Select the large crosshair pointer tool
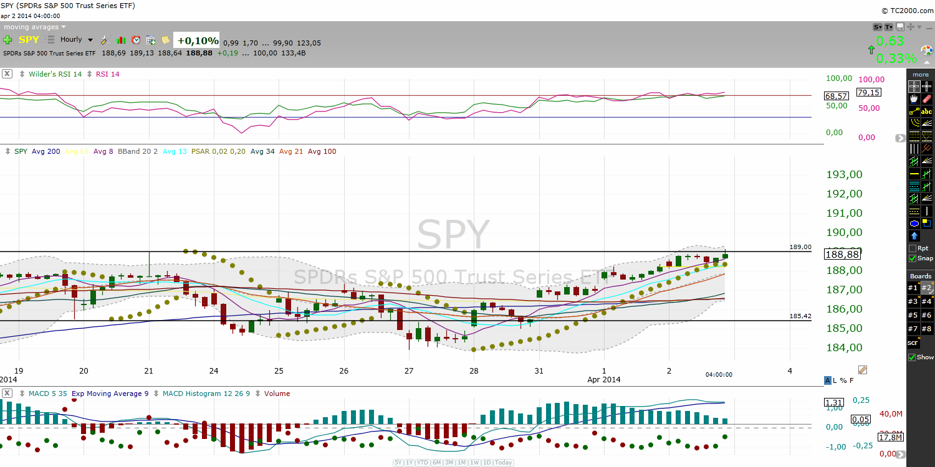 (x=914, y=87)
